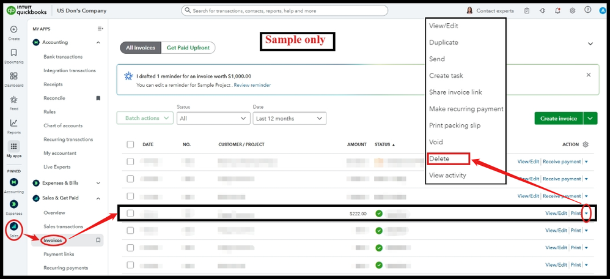Expand the chevron at page top right
Image resolution: width=610 pixels, height=279 pixels.
point(590,43)
